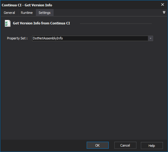The height and width of the screenshot is (152, 168).
Task: Open the tab list menu icon
Action: click(164, 12)
